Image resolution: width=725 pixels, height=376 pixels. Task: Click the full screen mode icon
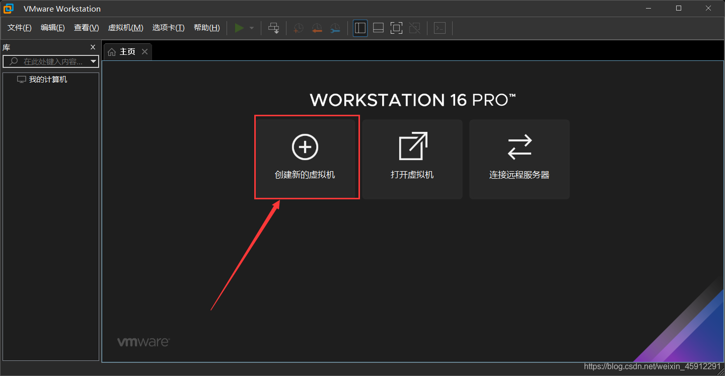[x=396, y=28]
